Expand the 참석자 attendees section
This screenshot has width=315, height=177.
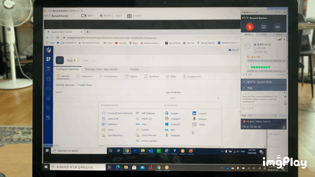264,82
